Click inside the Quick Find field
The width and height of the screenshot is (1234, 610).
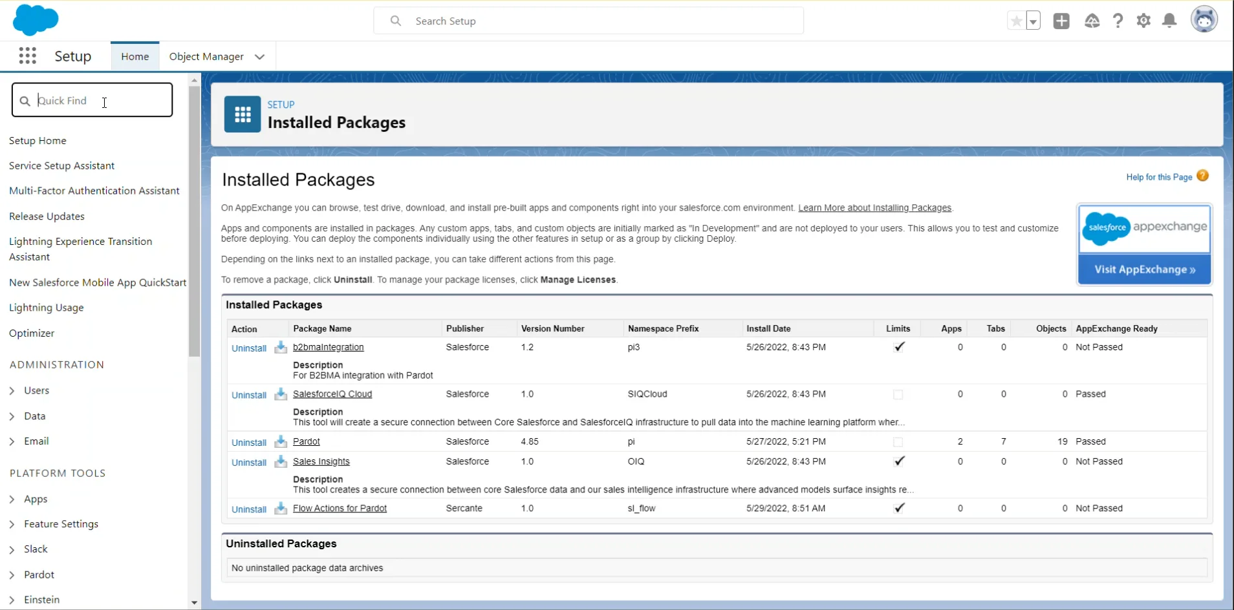coord(92,100)
